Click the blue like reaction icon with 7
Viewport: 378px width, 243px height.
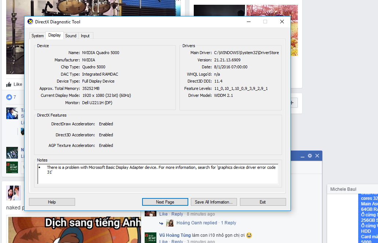click(9, 97)
